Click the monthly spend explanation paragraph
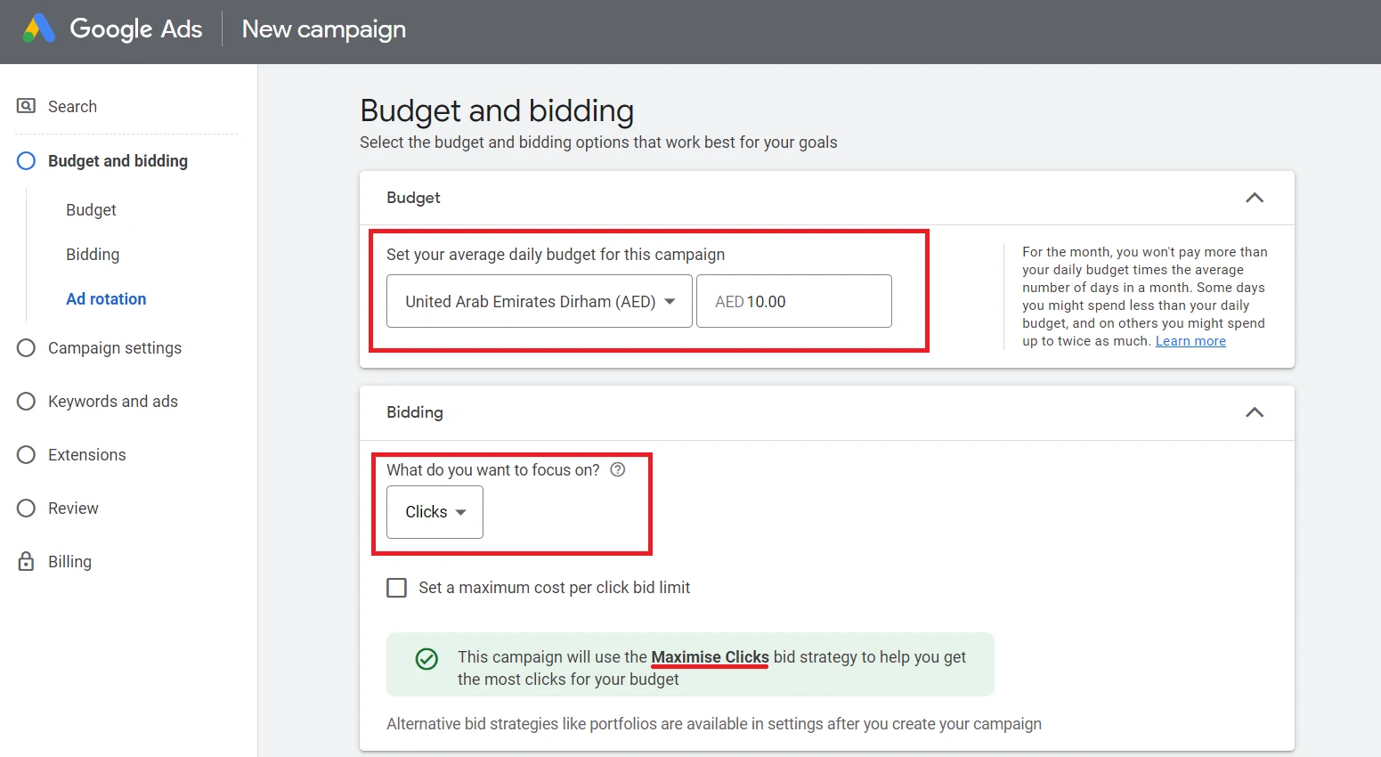The width and height of the screenshot is (1381, 757). 1145,297
